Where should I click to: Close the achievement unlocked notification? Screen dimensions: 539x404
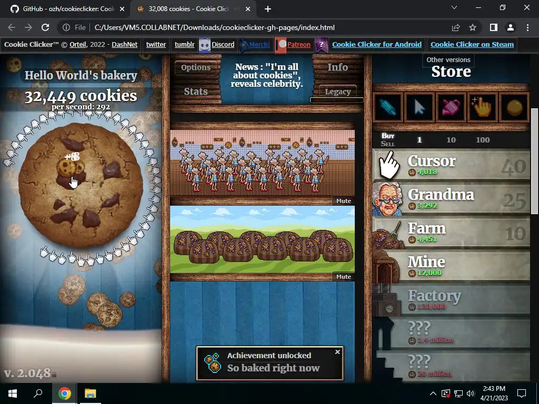click(x=337, y=352)
